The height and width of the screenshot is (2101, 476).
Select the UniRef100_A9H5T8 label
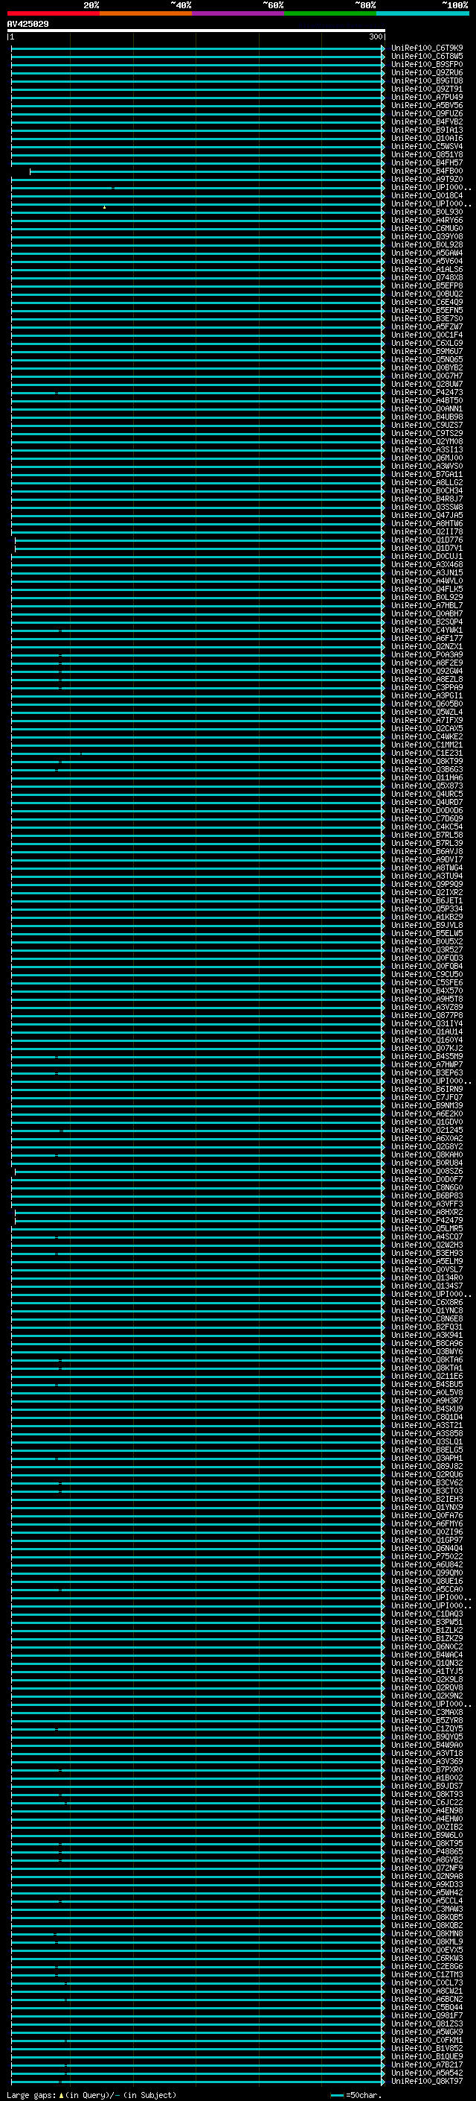tap(427, 999)
